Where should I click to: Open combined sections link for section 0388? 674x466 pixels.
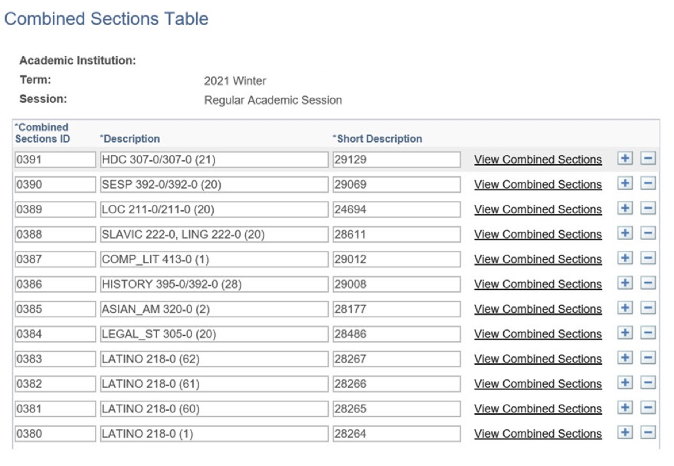537,234
